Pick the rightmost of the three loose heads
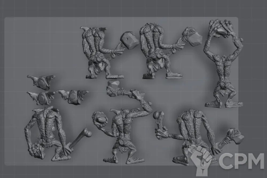This screenshot has height=178, width=267. click(x=73, y=97)
